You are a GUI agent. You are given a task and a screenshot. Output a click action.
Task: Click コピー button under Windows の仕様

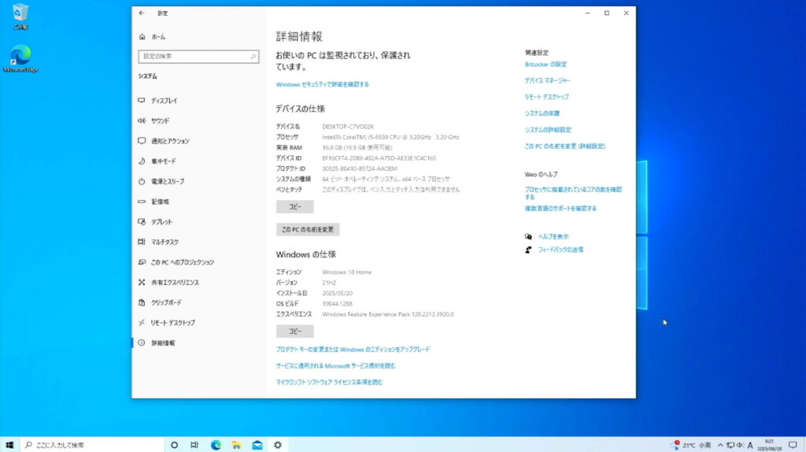tap(294, 332)
